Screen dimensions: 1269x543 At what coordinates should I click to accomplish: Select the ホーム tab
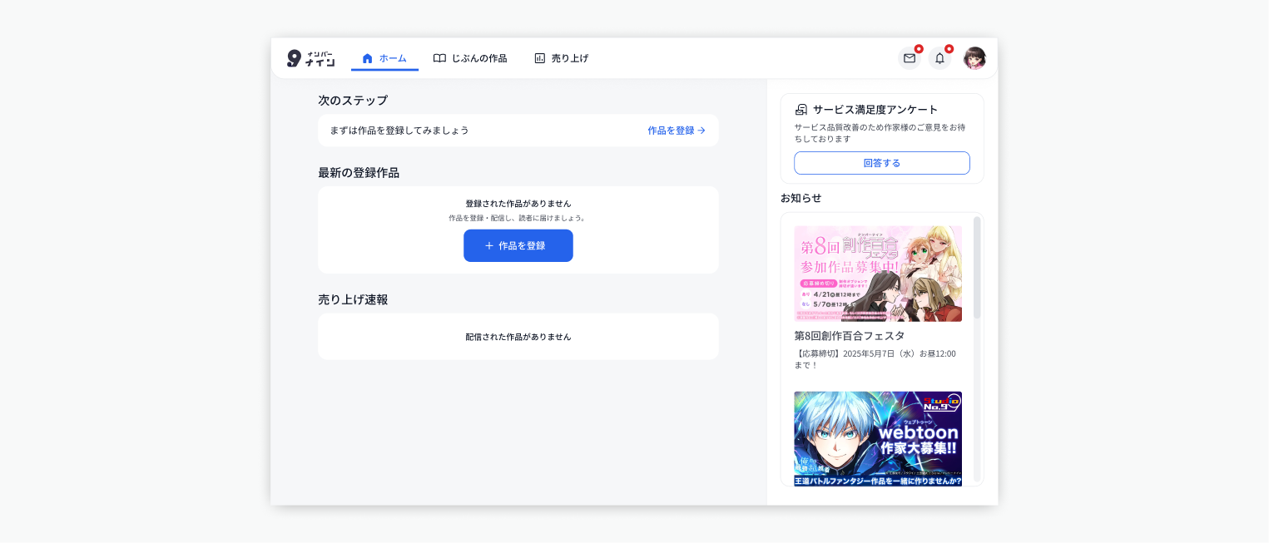click(384, 58)
